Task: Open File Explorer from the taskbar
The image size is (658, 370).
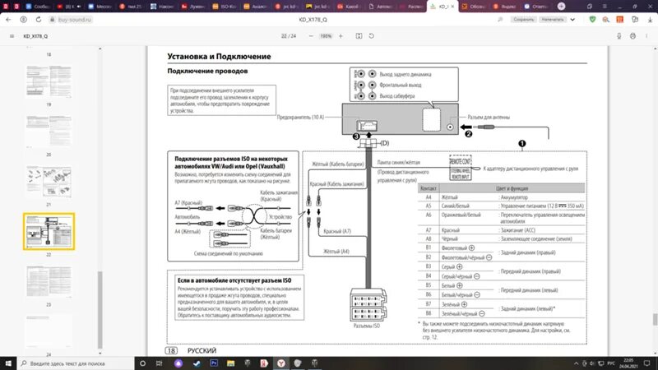Action: 231,363
